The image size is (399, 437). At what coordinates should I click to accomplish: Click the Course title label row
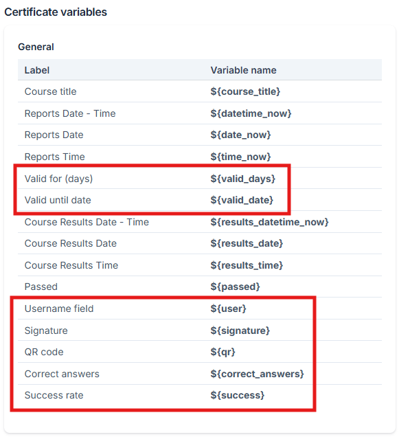click(200, 91)
